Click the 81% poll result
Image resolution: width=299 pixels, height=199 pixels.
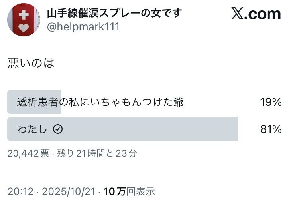coord(271,129)
